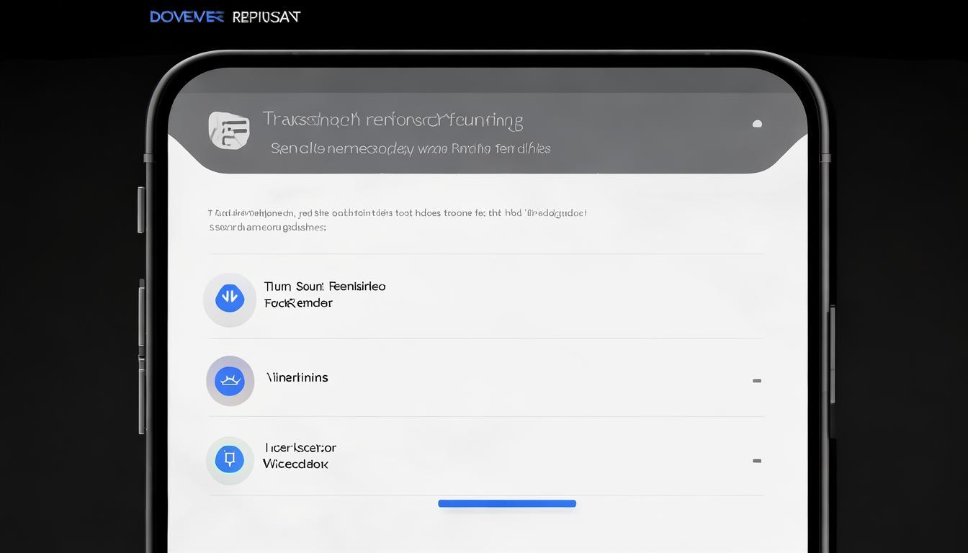Click the Trakssinoch header title
Image resolution: width=968 pixels, height=553 pixels.
coord(393,120)
